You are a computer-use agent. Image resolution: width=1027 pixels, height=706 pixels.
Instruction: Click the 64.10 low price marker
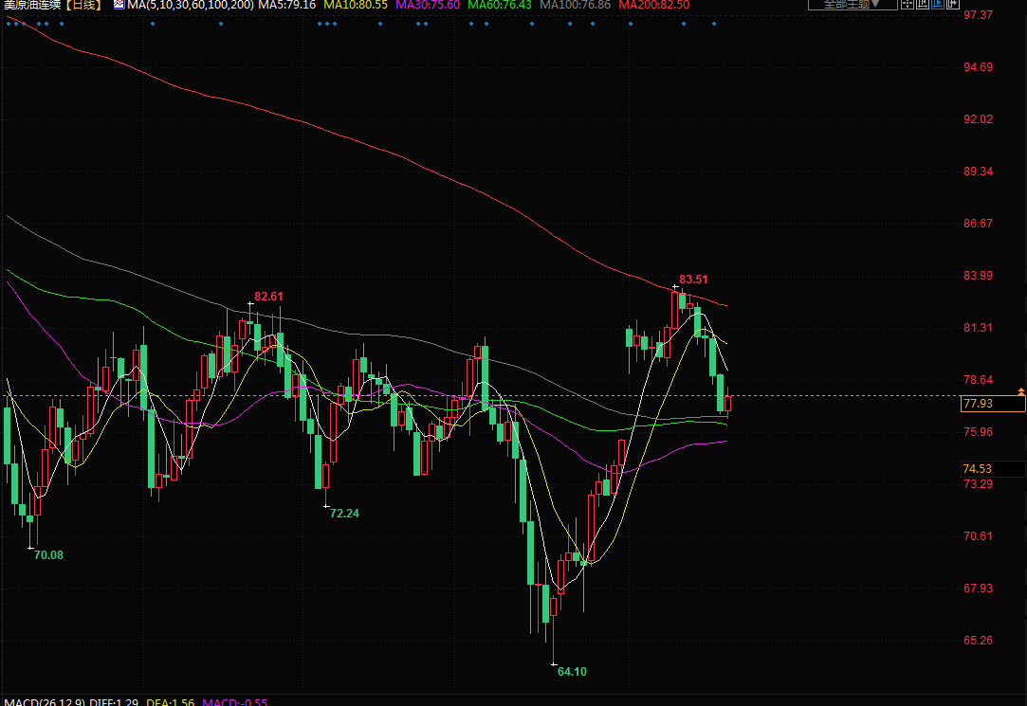[572, 672]
